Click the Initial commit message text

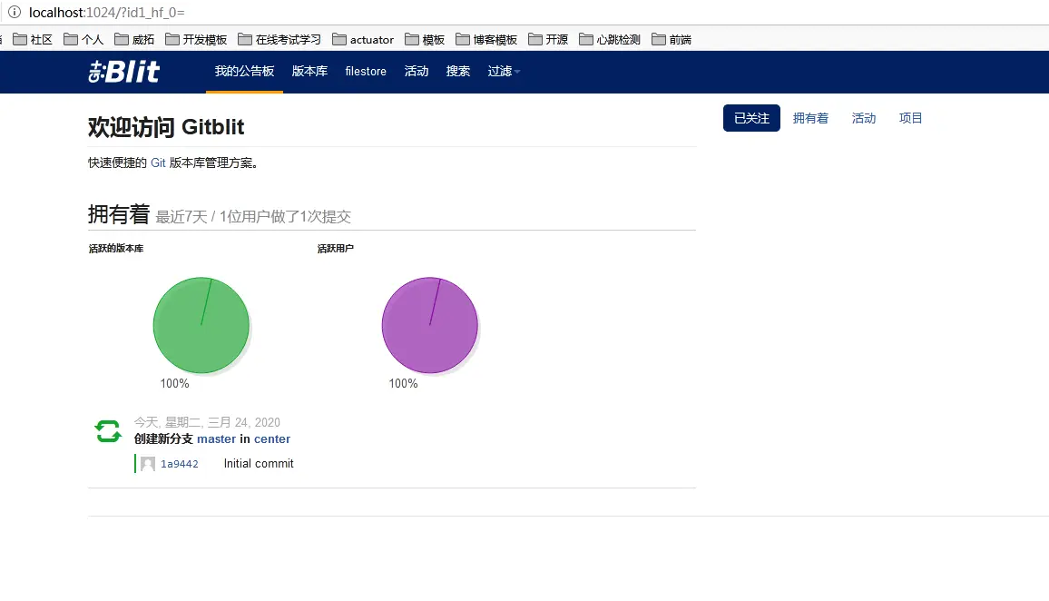coord(259,464)
